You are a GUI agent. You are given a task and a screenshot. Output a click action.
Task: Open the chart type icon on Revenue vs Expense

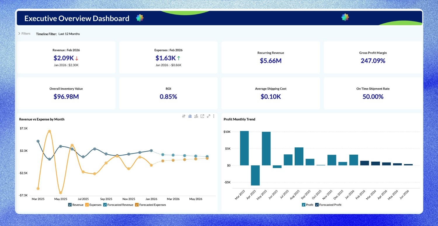(x=190, y=116)
